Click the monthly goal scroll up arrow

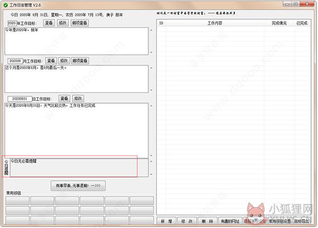[151, 67]
